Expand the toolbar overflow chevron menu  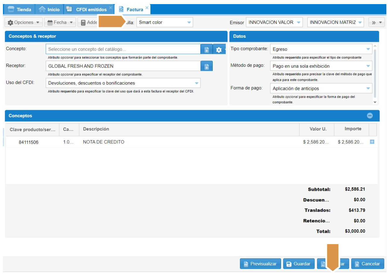[376, 23]
